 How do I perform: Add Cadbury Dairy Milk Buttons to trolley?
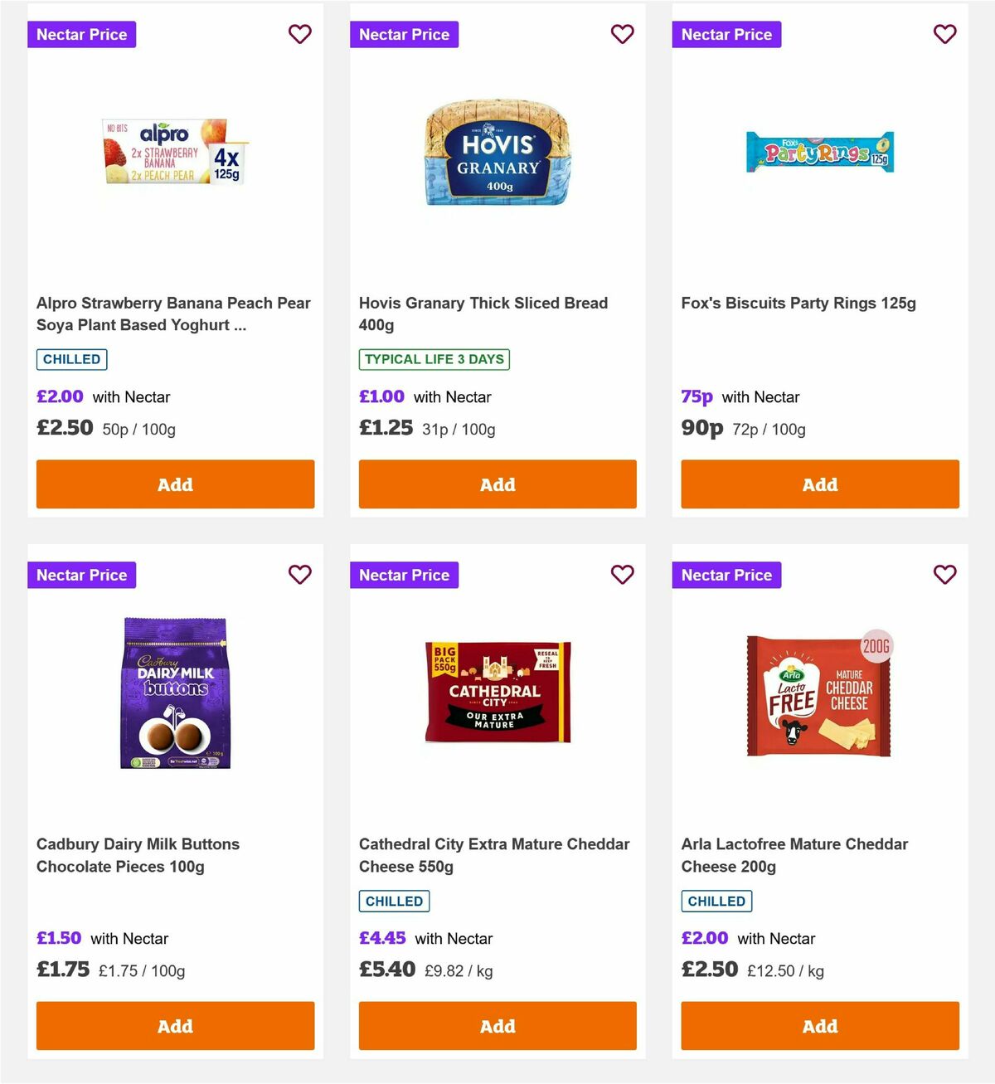click(x=175, y=1026)
